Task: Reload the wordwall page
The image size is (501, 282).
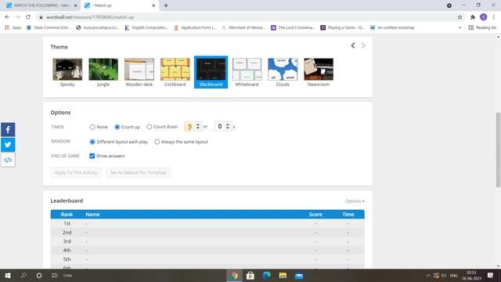Action: coord(28,17)
